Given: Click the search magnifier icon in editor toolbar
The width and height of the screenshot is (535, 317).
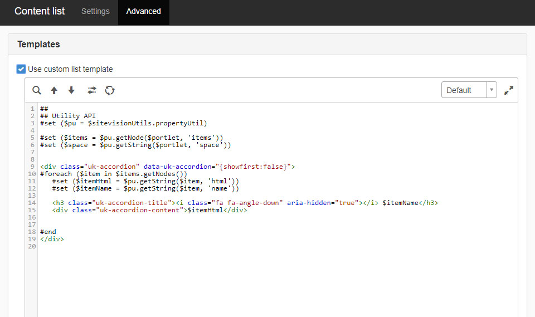Looking at the screenshot, I should (x=37, y=90).
